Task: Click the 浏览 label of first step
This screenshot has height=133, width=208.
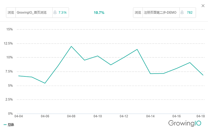Action: 11,12
